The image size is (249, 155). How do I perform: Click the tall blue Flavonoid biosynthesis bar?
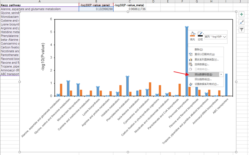point(187,61)
